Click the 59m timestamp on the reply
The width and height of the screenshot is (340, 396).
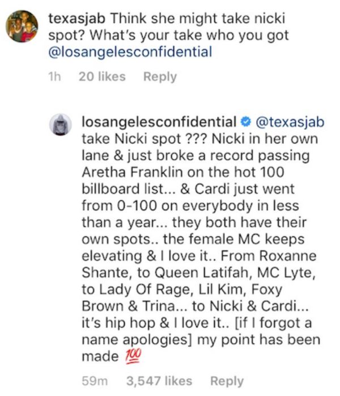[x=95, y=381]
